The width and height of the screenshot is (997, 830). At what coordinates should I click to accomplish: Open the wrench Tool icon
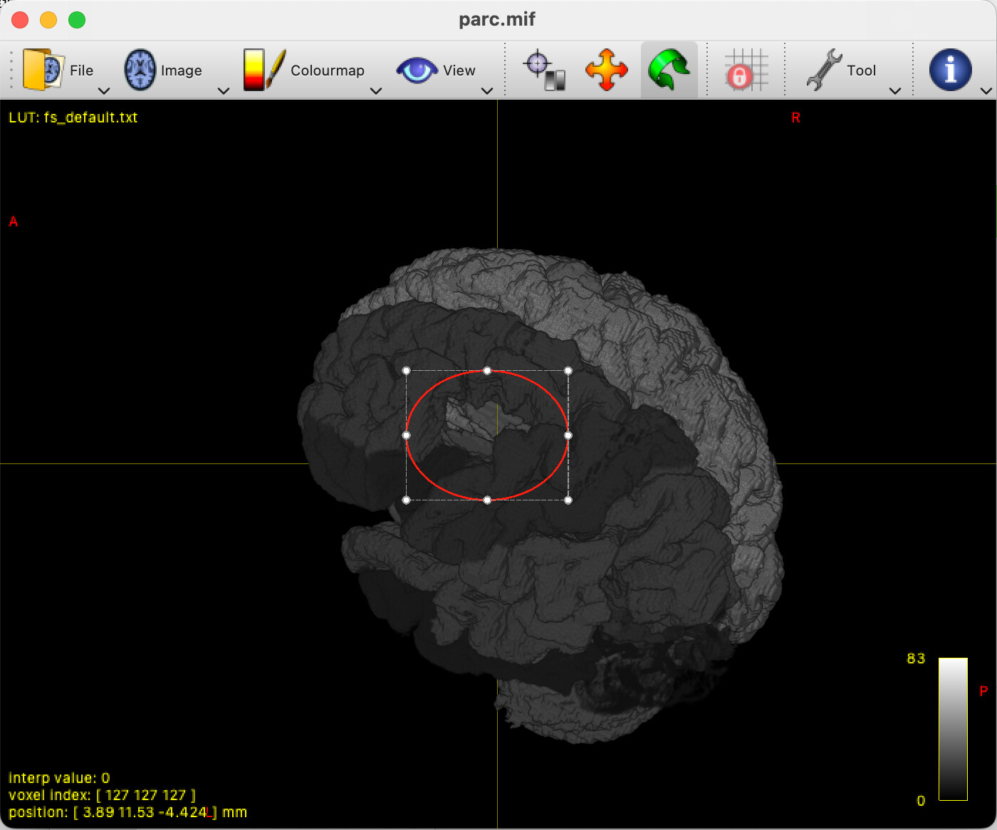pos(825,70)
